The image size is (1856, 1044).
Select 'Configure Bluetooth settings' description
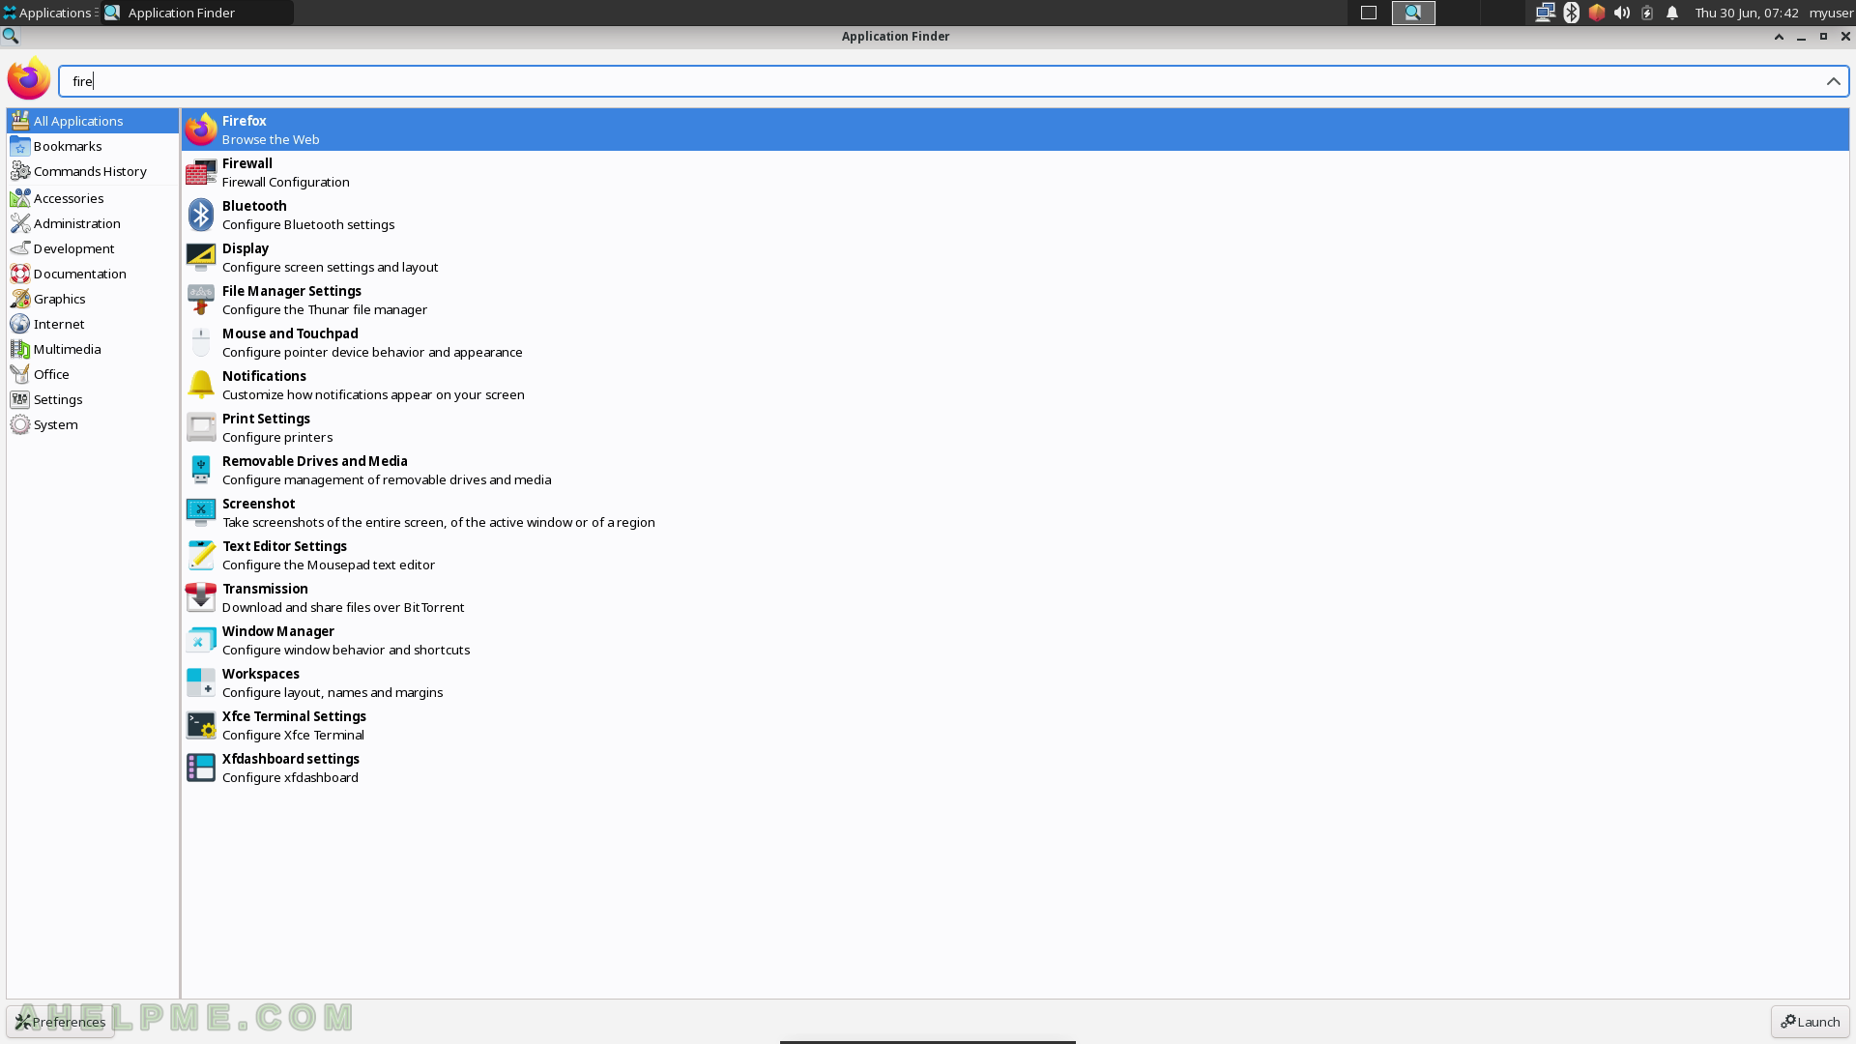coord(308,224)
